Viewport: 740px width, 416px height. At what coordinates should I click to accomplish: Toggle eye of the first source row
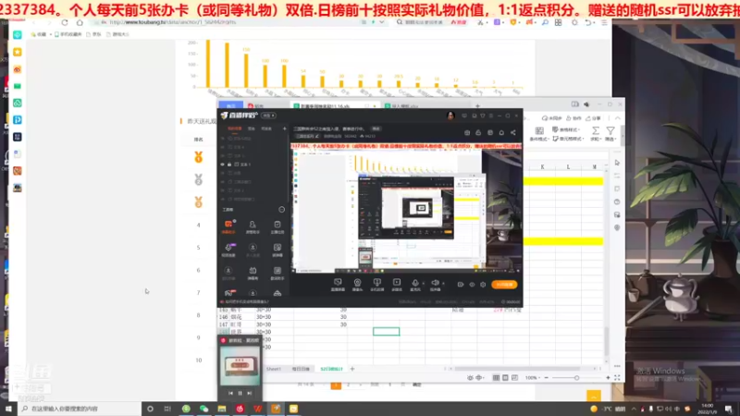coord(223,139)
